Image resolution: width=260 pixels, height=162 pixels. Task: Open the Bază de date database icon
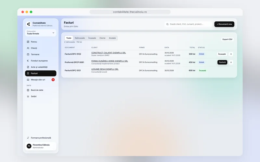28,90
